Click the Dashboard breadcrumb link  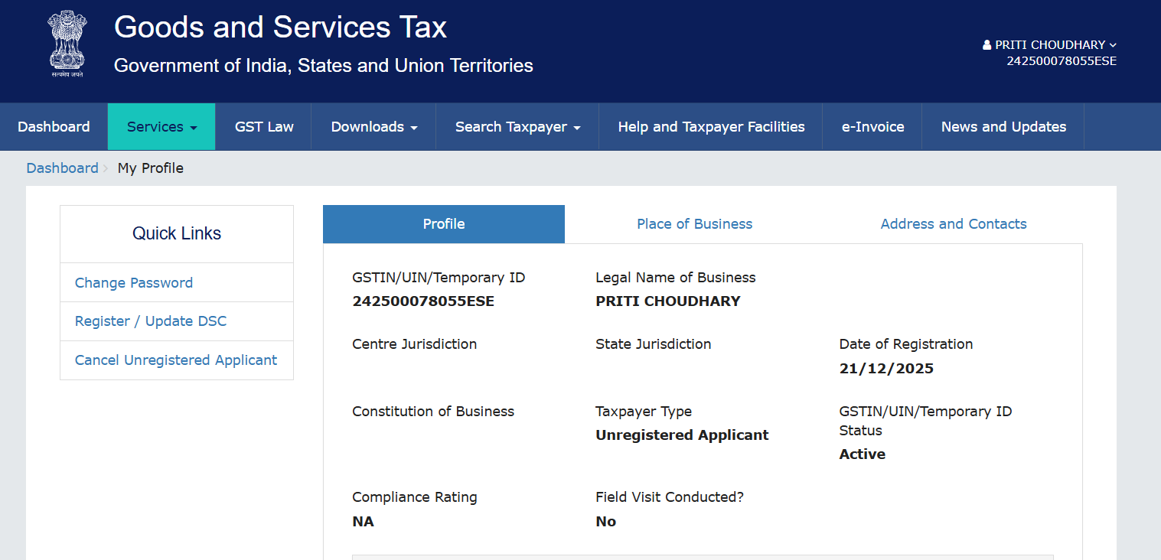click(x=62, y=168)
